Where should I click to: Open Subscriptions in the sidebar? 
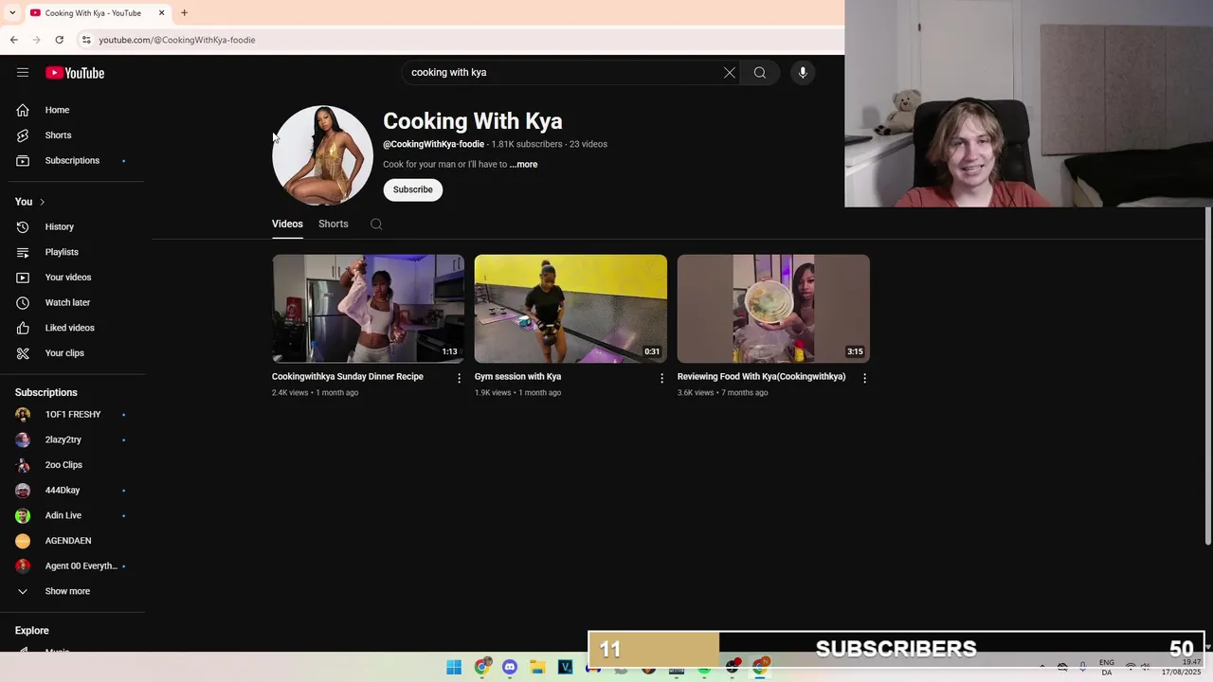(x=72, y=160)
